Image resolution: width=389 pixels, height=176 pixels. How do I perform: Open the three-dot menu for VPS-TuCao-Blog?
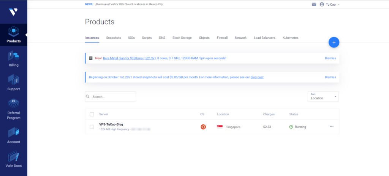coord(331,126)
